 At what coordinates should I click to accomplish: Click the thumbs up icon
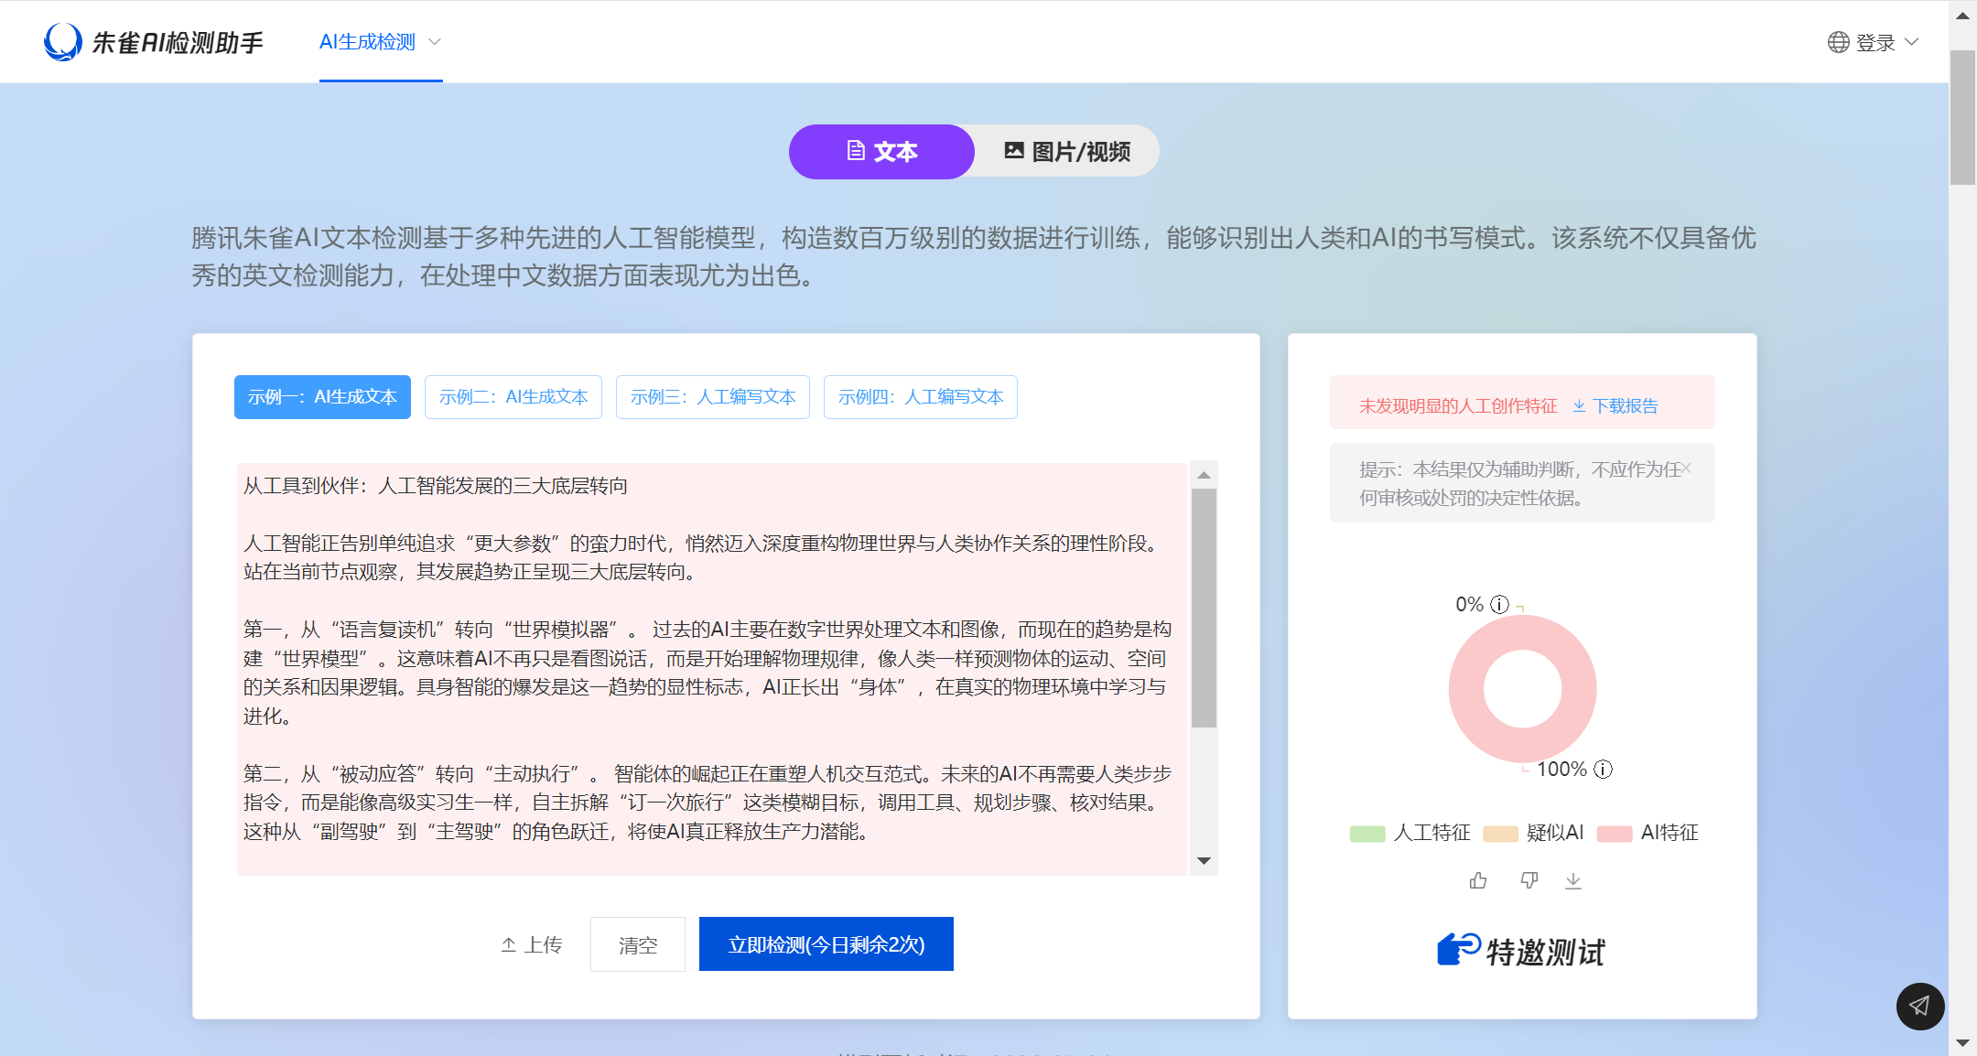[1478, 880]
